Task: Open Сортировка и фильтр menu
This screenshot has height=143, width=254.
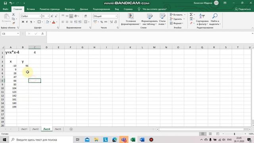Action: [202, 19]
